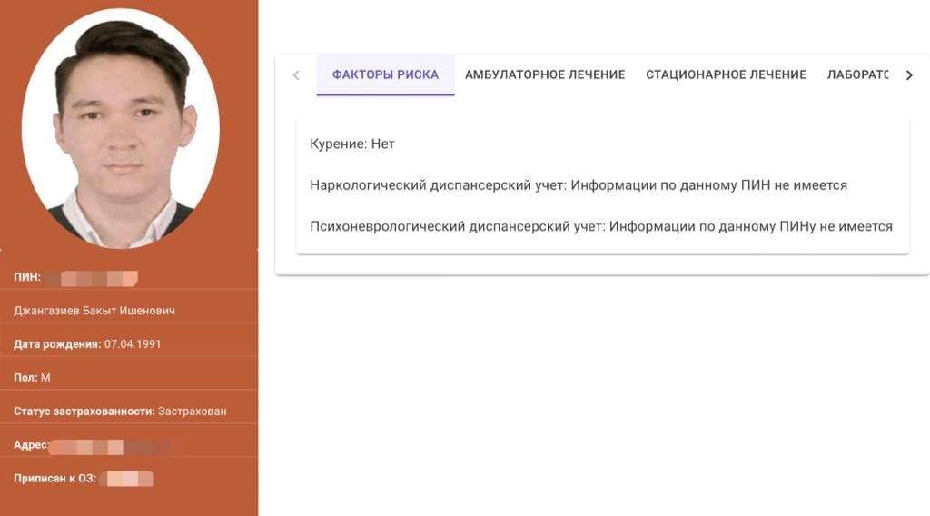Click patient name Джангазиев Бакыт Ишенович
930x516 pixels.
coord(94,311)
